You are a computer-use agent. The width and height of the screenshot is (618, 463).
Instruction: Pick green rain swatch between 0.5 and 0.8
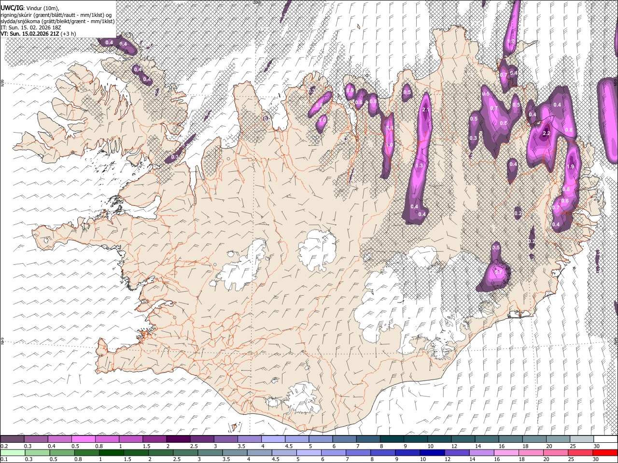[62, 452]
